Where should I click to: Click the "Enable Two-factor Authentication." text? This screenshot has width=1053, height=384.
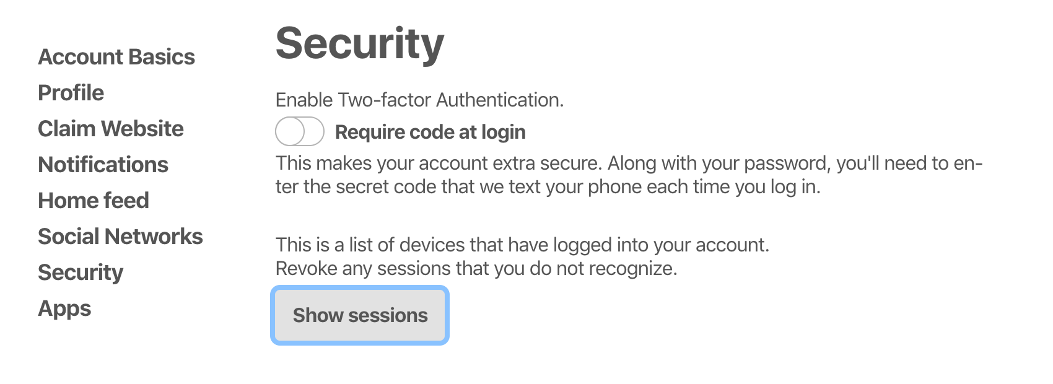pyautogui.click(x=419, y=100)
